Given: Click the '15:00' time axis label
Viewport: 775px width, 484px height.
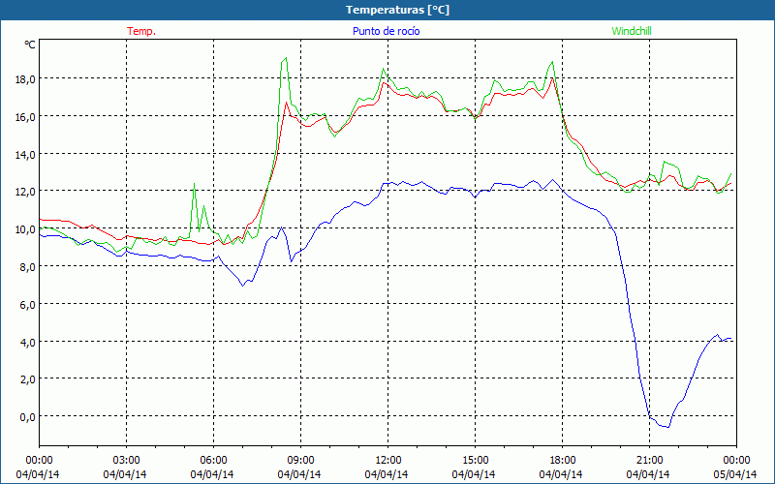Looking at the screenshot, I should tap(475, 461).
